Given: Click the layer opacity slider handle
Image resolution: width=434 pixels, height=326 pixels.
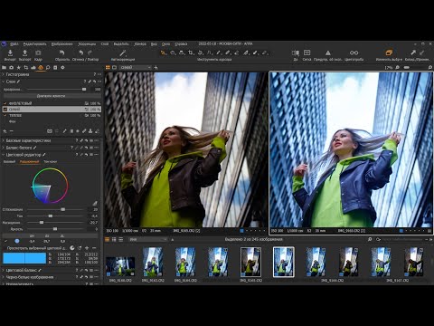Looking at the screenshot, I should point(84,90).
